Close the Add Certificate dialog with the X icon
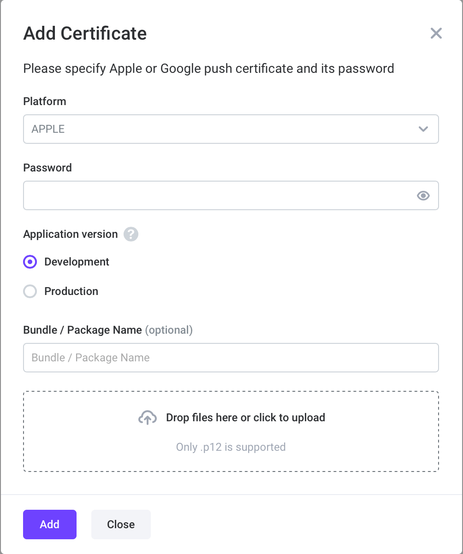This screenshot has width=463, height=554. [436, 33]
